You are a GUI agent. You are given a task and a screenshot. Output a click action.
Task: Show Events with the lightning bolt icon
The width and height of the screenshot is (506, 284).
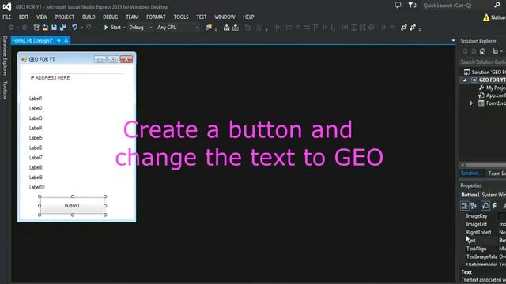point(494,205)
